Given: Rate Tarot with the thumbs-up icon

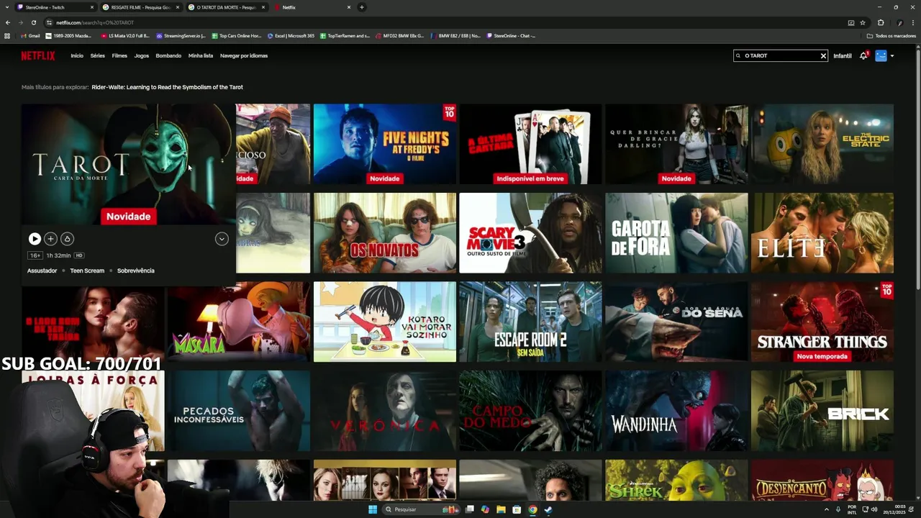Looking at the screenshot, I should [67, 239].
